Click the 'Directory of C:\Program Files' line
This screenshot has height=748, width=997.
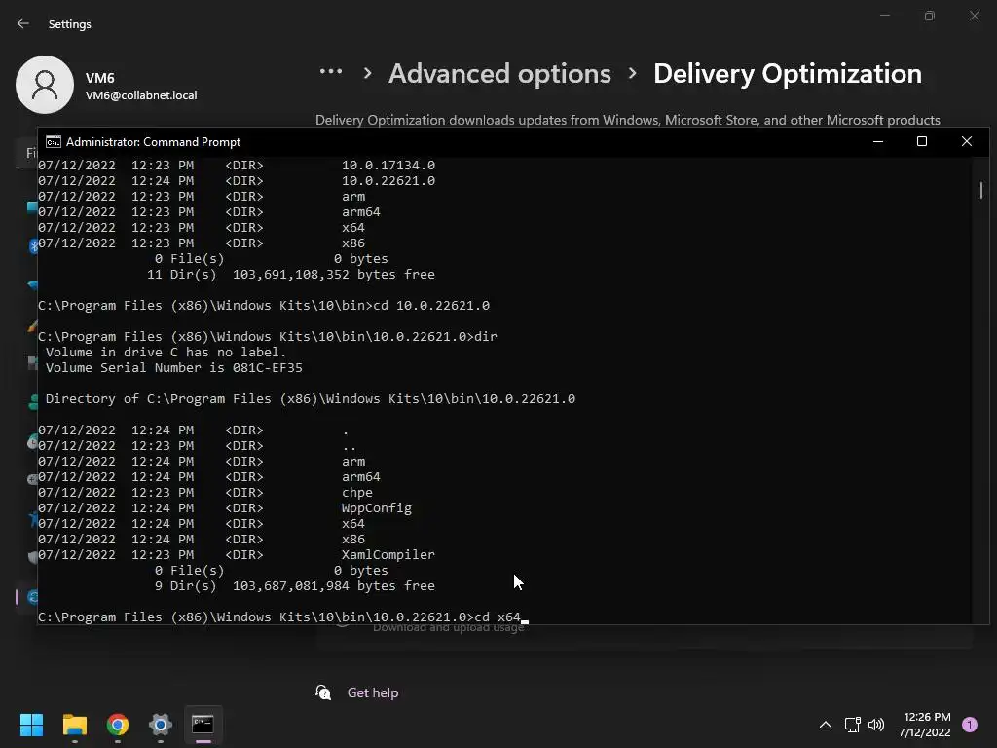[311, 398]
